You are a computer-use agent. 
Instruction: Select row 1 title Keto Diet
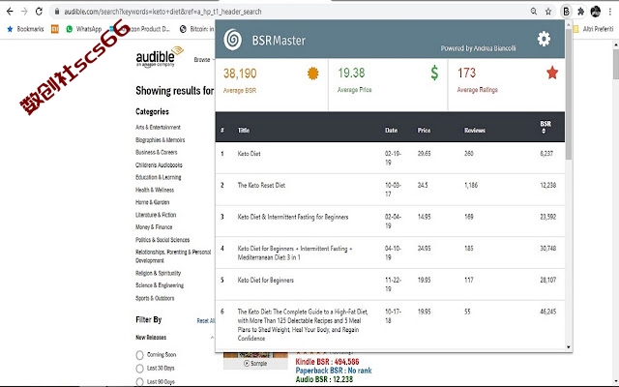click(250, 154)
